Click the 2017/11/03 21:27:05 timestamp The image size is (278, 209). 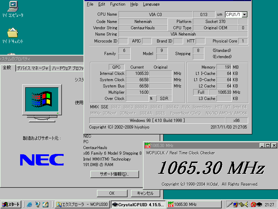click(229, 127)
